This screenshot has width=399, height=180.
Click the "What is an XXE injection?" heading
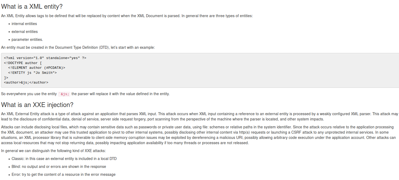point(37,105)
